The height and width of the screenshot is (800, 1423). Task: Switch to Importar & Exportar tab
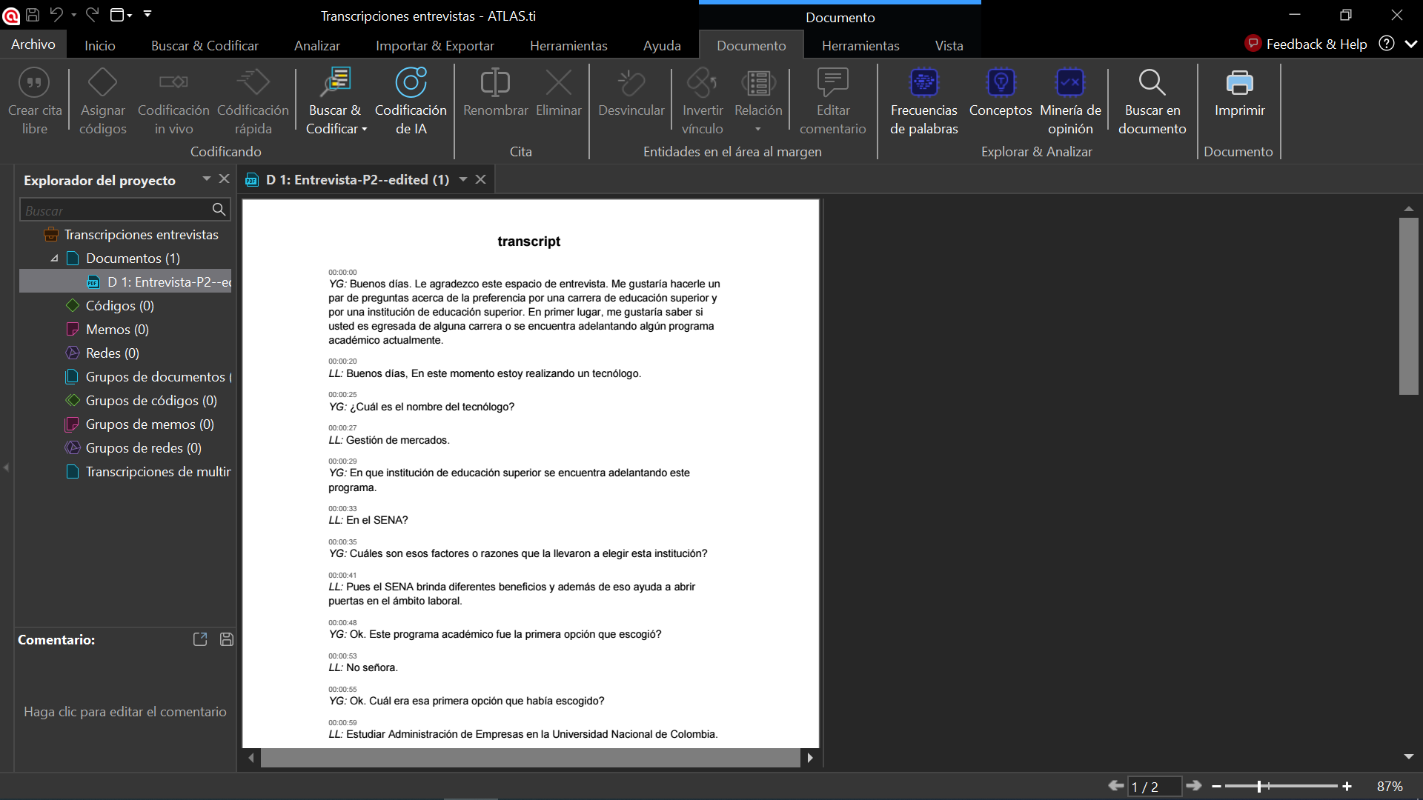(x=434, y=45)
